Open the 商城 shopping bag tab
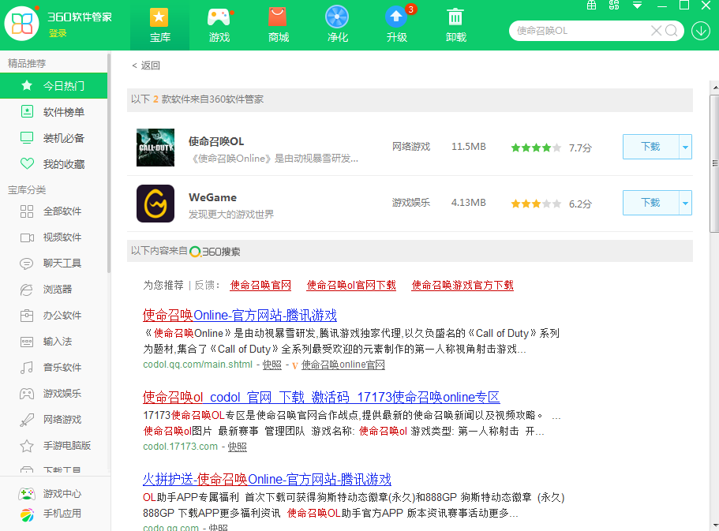 (x=279, y=25)
